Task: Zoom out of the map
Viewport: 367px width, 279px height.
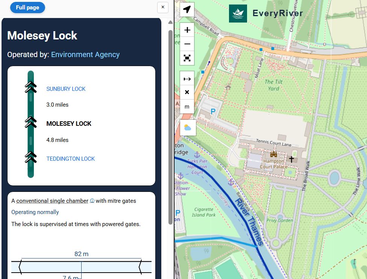Action: (x=187, y=44)
